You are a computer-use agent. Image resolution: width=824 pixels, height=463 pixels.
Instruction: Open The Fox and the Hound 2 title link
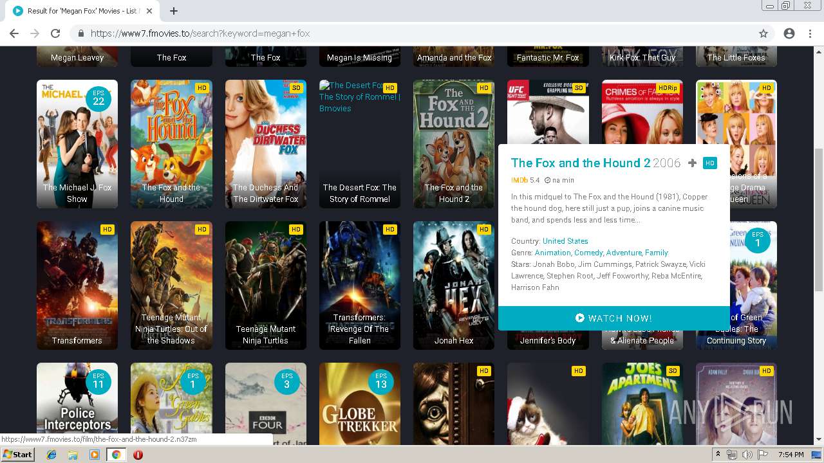coord(581,163)
